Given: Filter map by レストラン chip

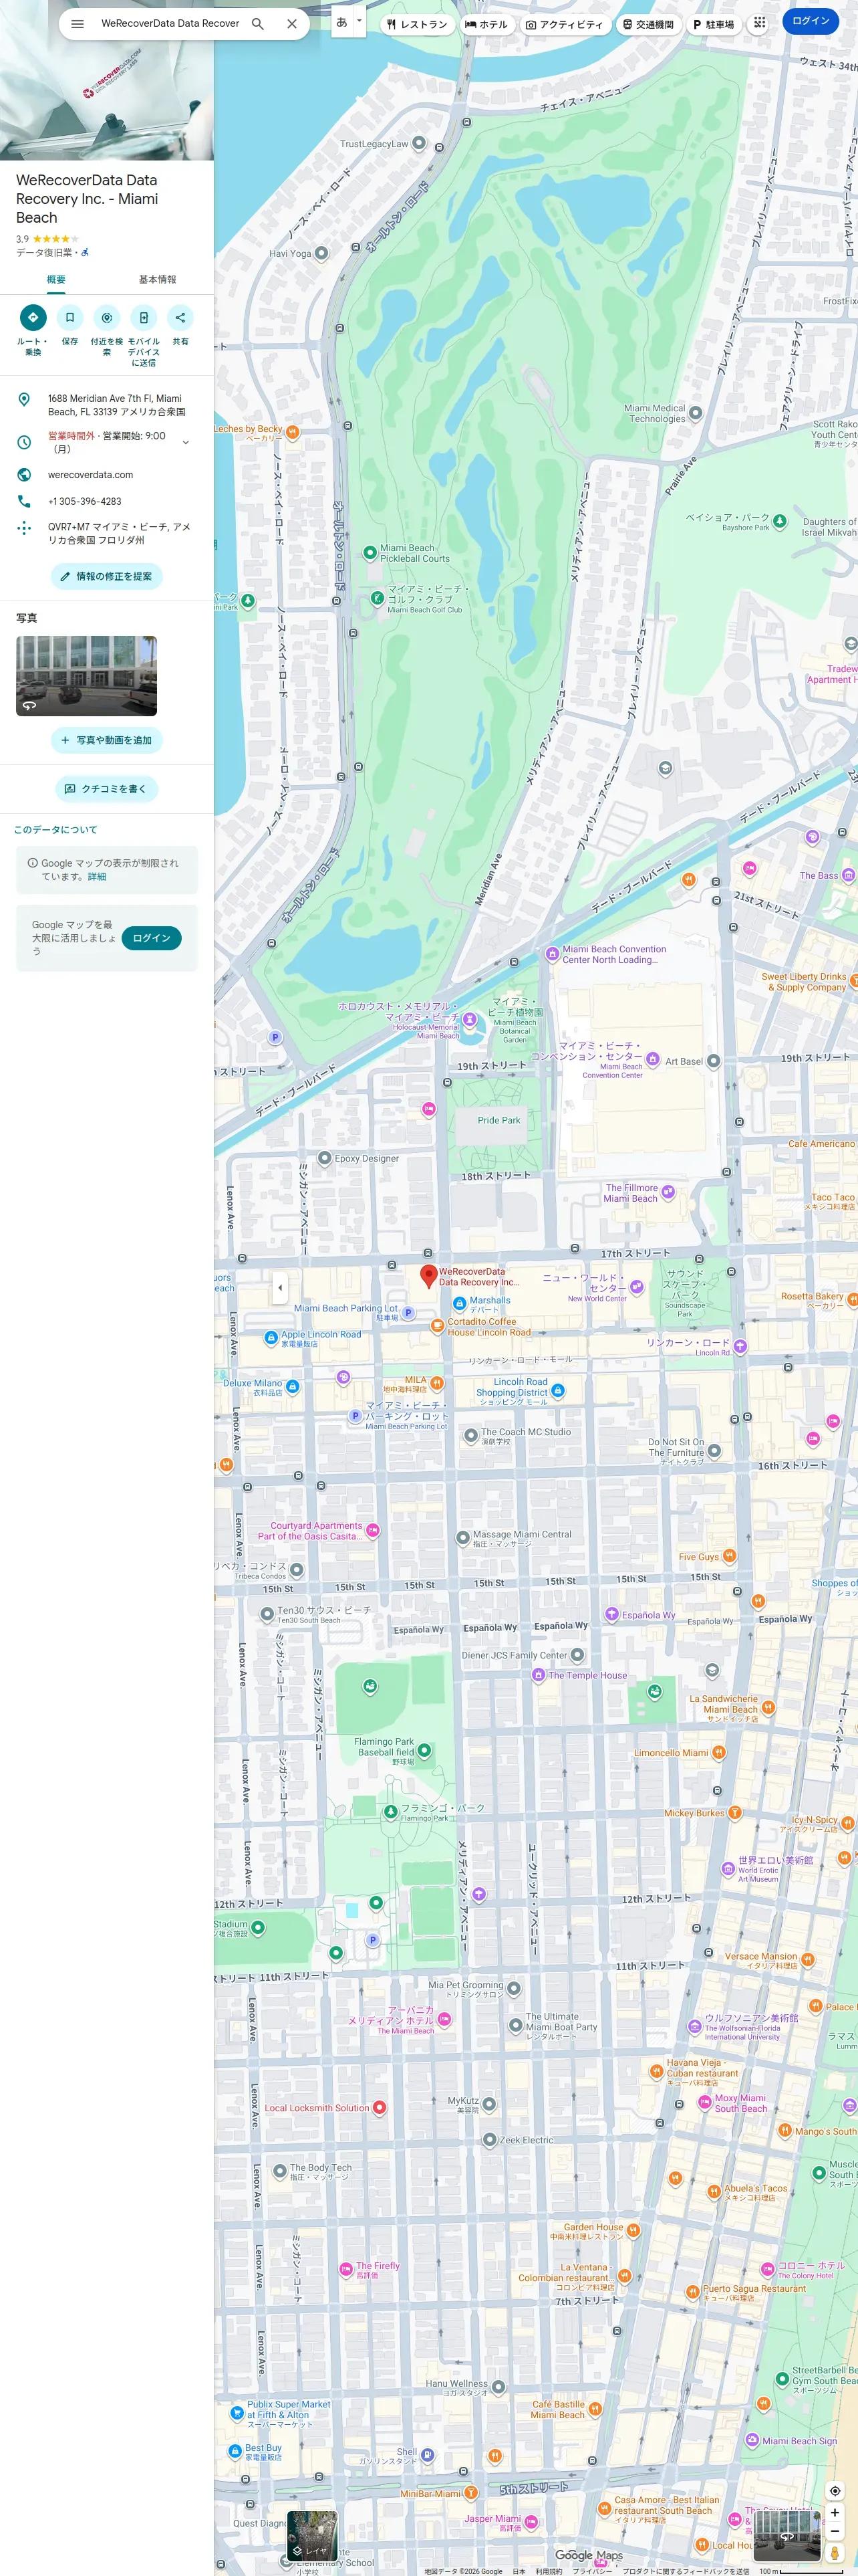Looking at the screenshot, I should point(418,24).
